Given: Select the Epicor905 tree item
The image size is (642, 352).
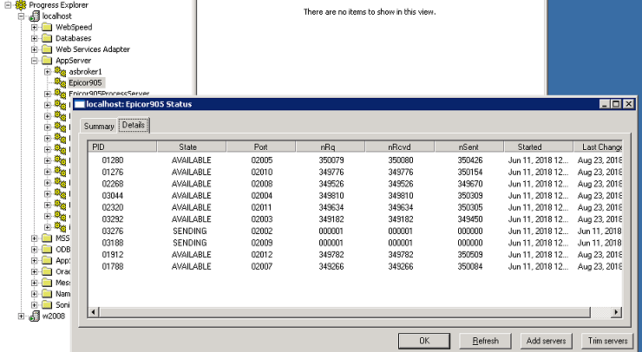Looking at the screenshot, I should (x=85, y=82).
